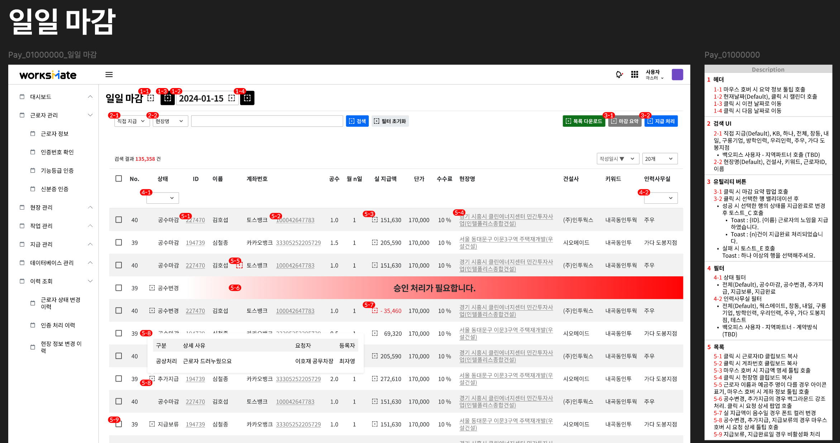Check the 40 김호섭 row right below 추가지급
The width and height of the screenshot is (840, 443).
coord(119,401)
